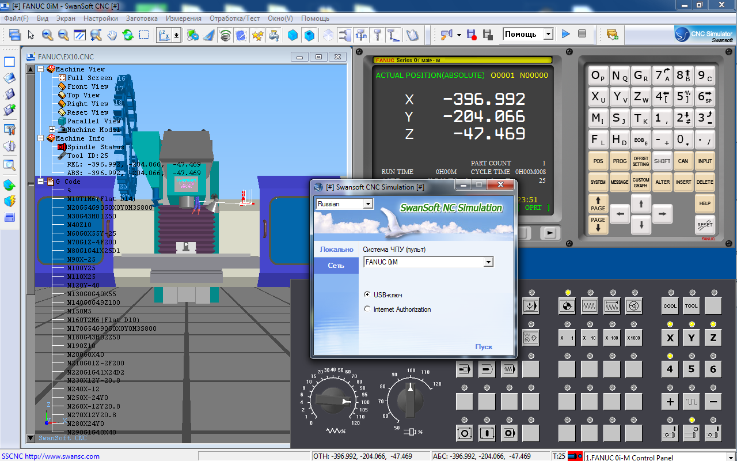Expand the Machine Model tree node
Screen dimensions: 737x461
52,130
